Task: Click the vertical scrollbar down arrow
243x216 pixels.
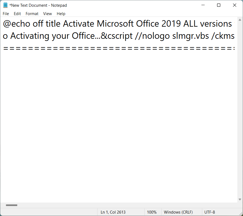Action: 240,199
